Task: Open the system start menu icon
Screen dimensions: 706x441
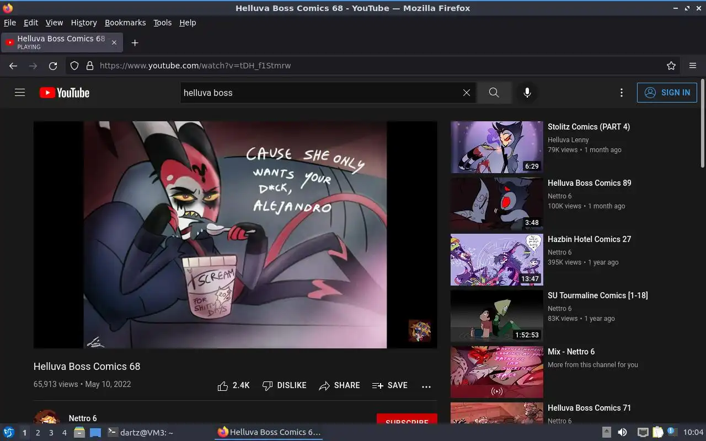Action: click(x=8, y=432)
